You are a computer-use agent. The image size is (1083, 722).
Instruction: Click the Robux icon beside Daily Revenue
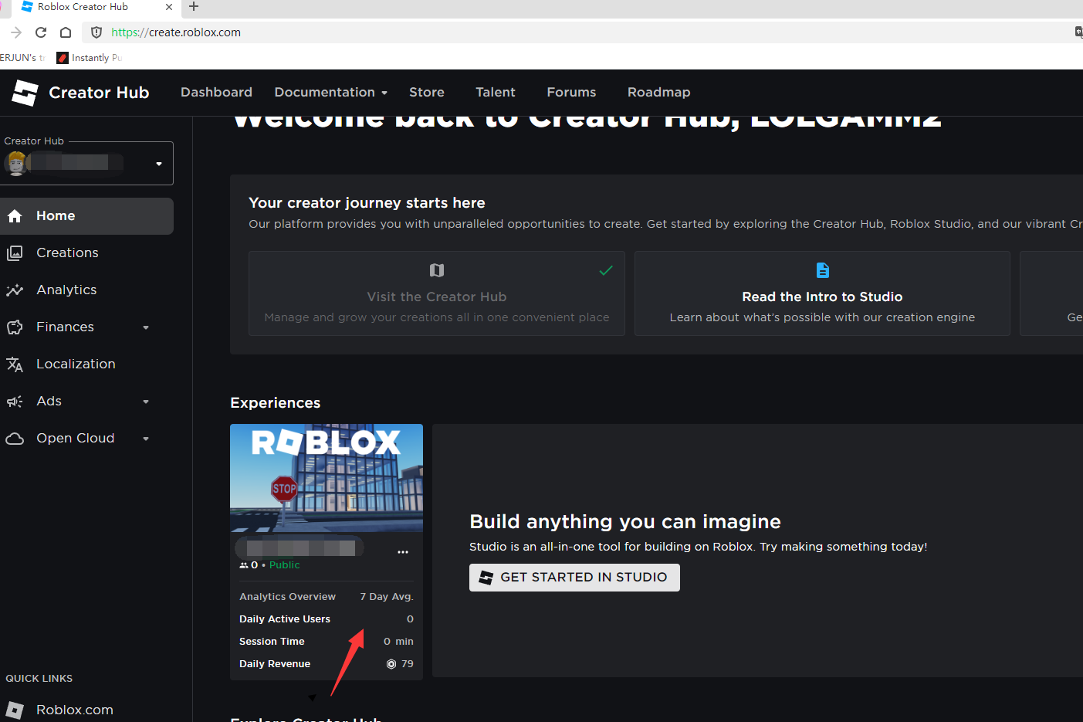point(391,664)
